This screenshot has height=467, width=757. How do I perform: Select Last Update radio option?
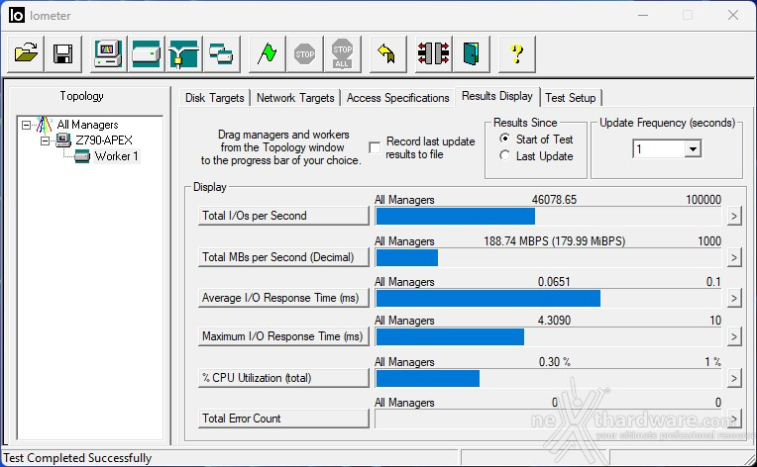point(504,155)
